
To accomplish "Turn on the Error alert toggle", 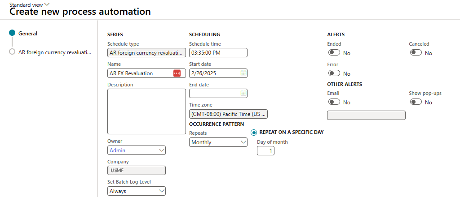I will pyautogui.click(x=334, y=73).
